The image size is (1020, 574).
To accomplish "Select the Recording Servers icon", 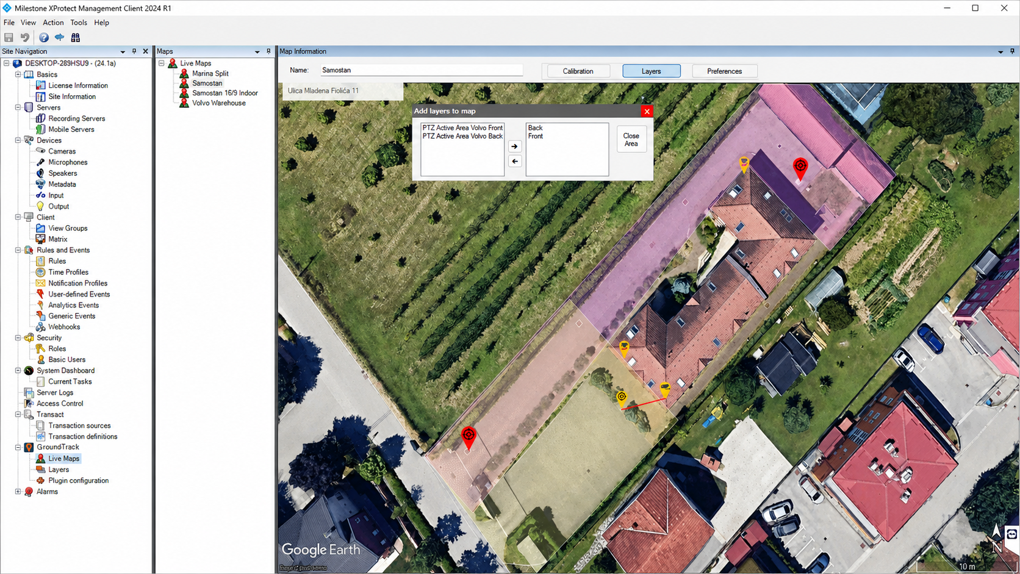I will click(40, 118).
